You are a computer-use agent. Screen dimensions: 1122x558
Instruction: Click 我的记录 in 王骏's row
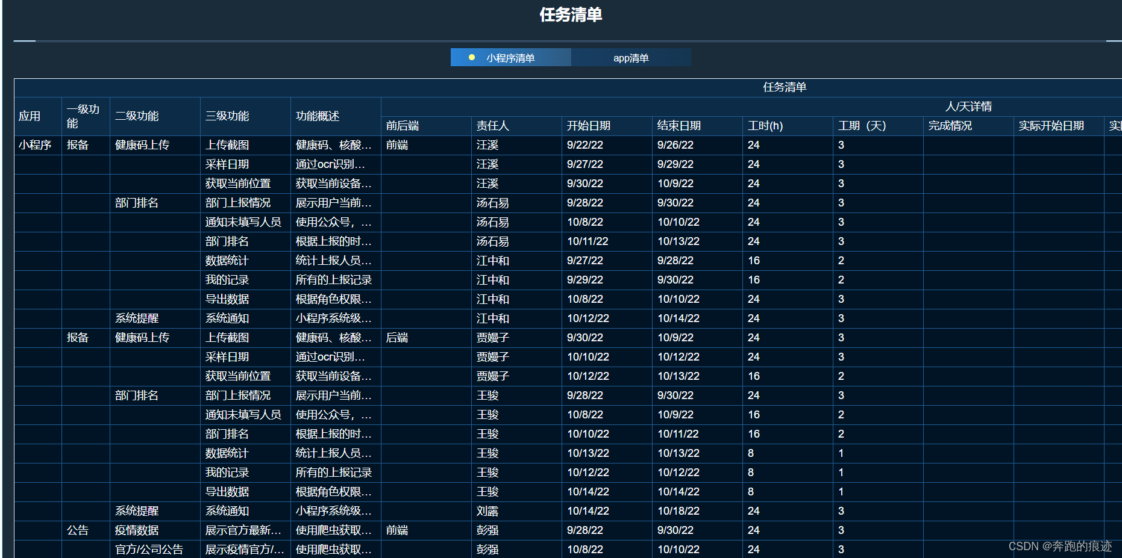[245, 473]
